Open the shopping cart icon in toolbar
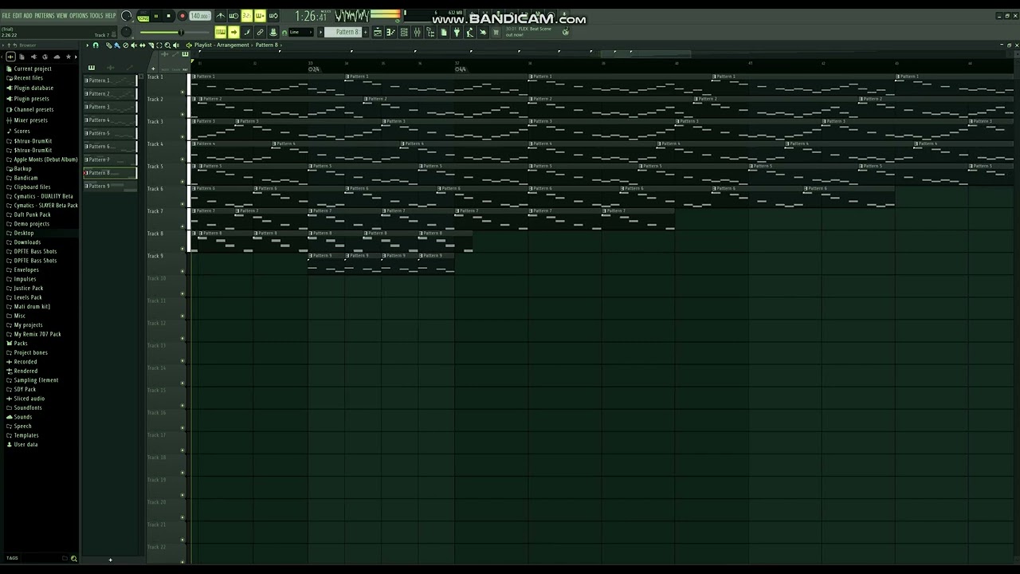Screen dimensions: 1020x574 point(496,32)
